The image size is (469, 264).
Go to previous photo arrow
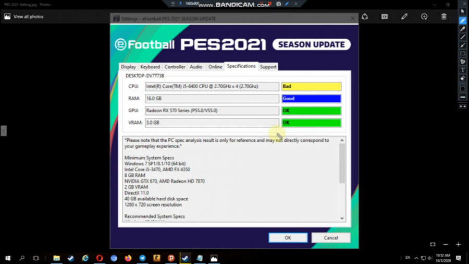4,131
